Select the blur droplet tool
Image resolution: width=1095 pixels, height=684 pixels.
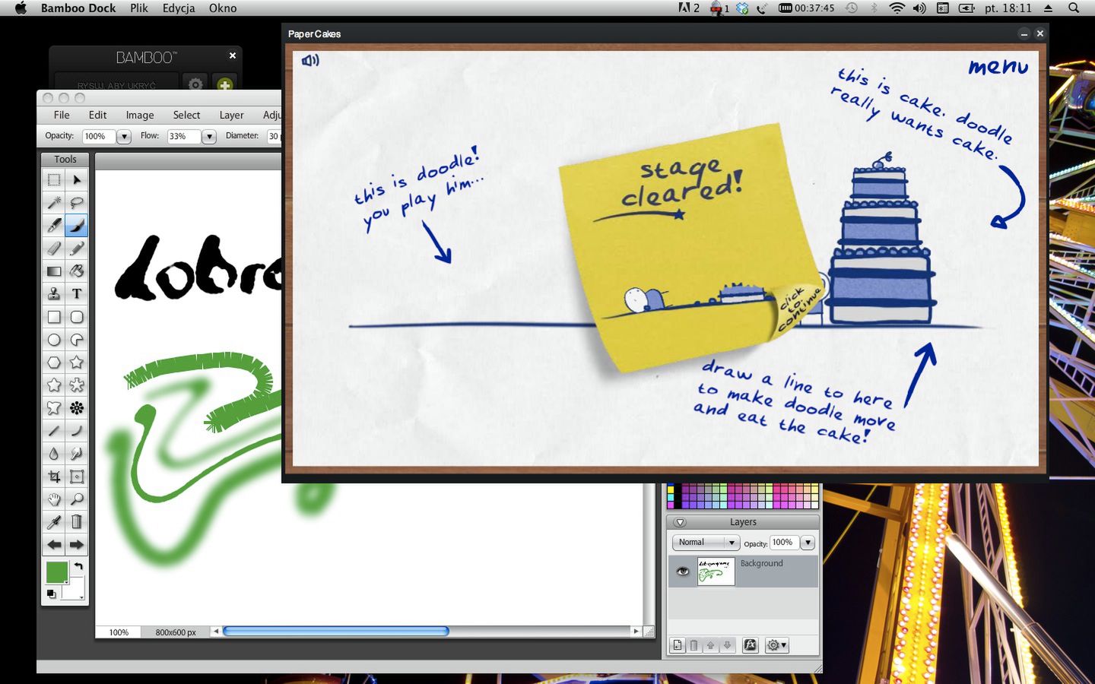[x=54, y=454]
